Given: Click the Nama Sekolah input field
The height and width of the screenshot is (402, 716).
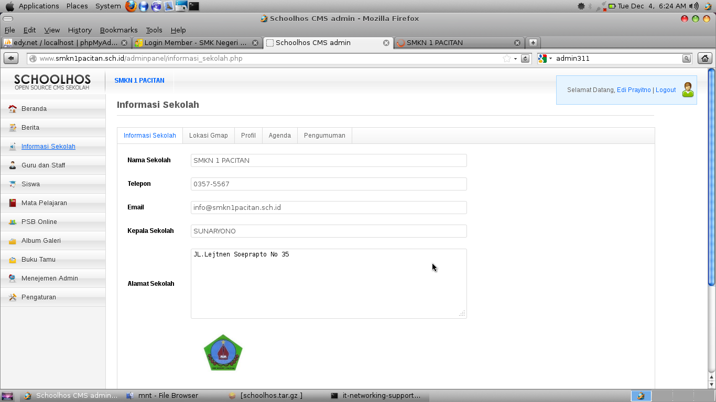Looking at the screenshot, I should pyautogui.click(x=329, y=161).
